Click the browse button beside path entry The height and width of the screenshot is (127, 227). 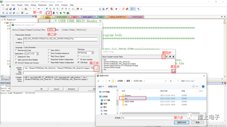click(x=174, y=71)
